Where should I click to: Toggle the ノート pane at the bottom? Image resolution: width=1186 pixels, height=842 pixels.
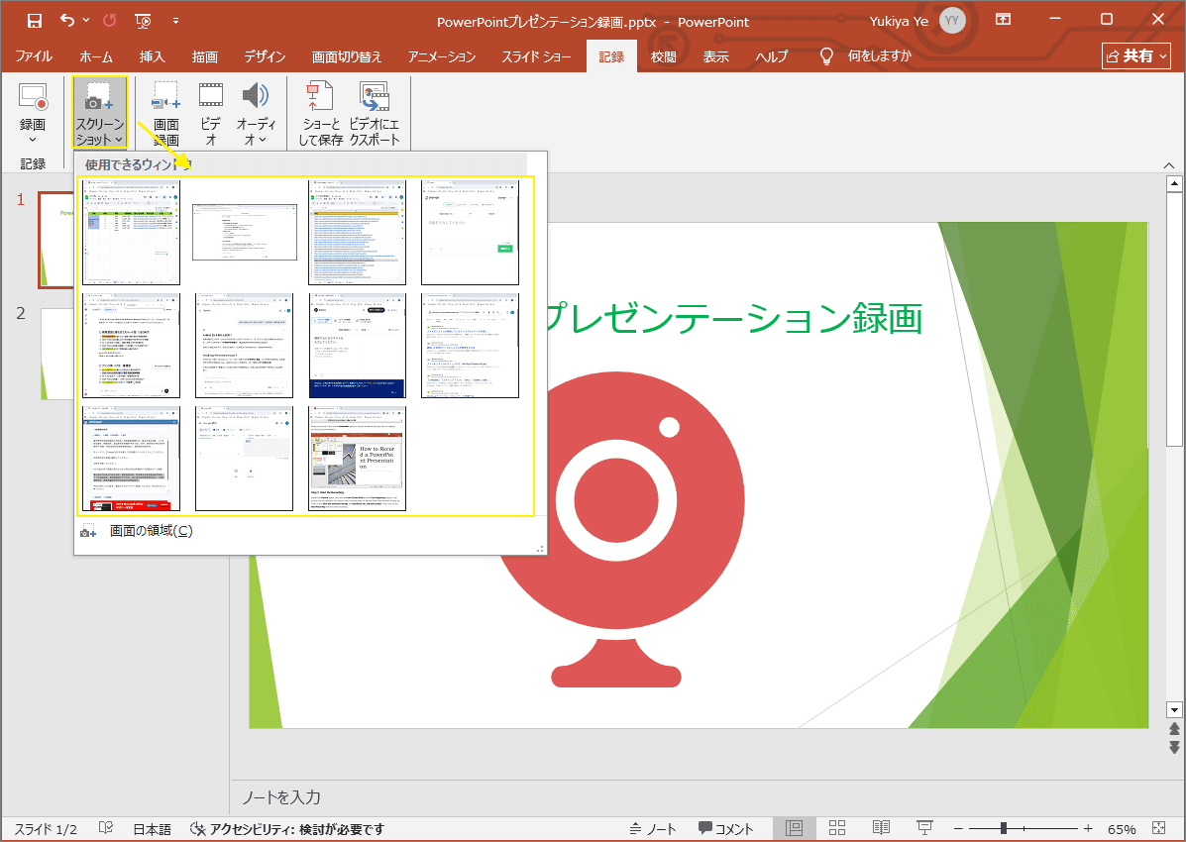[652, 828]
